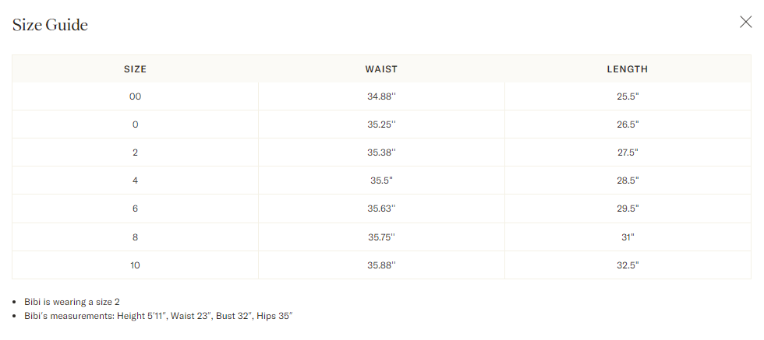
Task: Click the 35.38" waist value
Action: click(x=381, y=152)
